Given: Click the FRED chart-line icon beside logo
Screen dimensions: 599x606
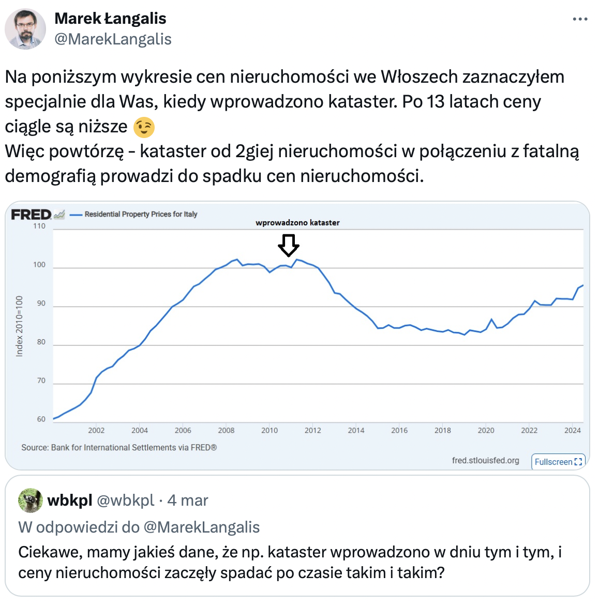Looking at the screenshot, I should (59, 215).
